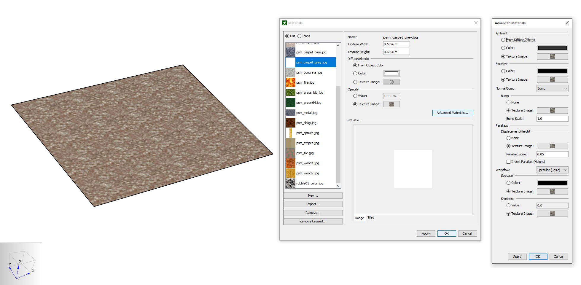This screenshot has height=285, width=581.
Task: Expand the Normal/Bump type dropdown
Action: pos(552,89)
